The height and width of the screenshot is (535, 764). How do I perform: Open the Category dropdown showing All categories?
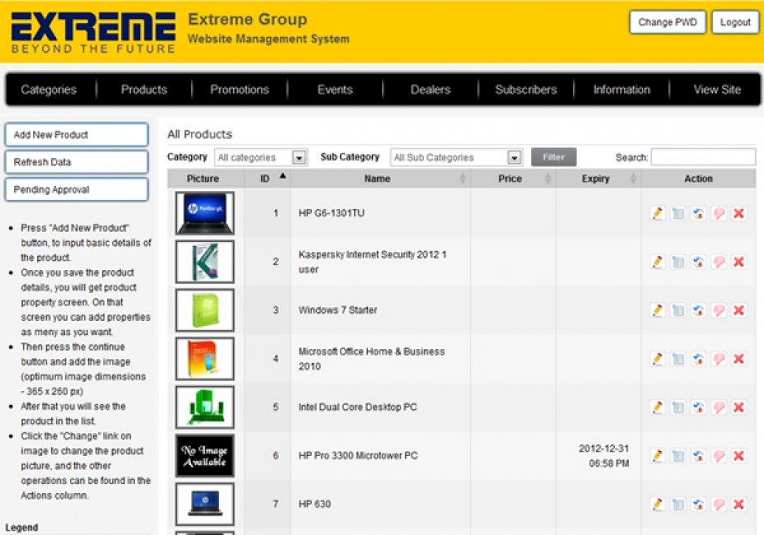pyautogui.click(x=261, y=157)
